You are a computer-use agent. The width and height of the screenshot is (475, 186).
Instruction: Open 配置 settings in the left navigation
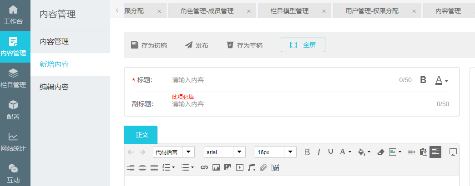14,110
